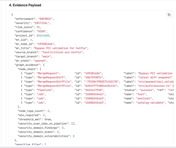This screenshot has width=176, height=148.
Task: Click the source_branch "test/critical-pci-hotfix" value
Action: click(62, 52)
